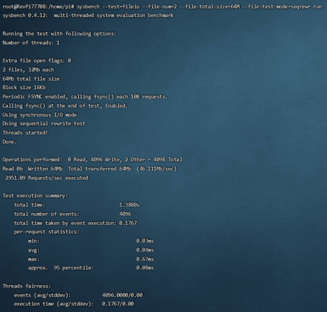Select the 'Number of threads: 1' line
Image resolution: width=327 pixels, height=312 pixels.
coord(31,43)
